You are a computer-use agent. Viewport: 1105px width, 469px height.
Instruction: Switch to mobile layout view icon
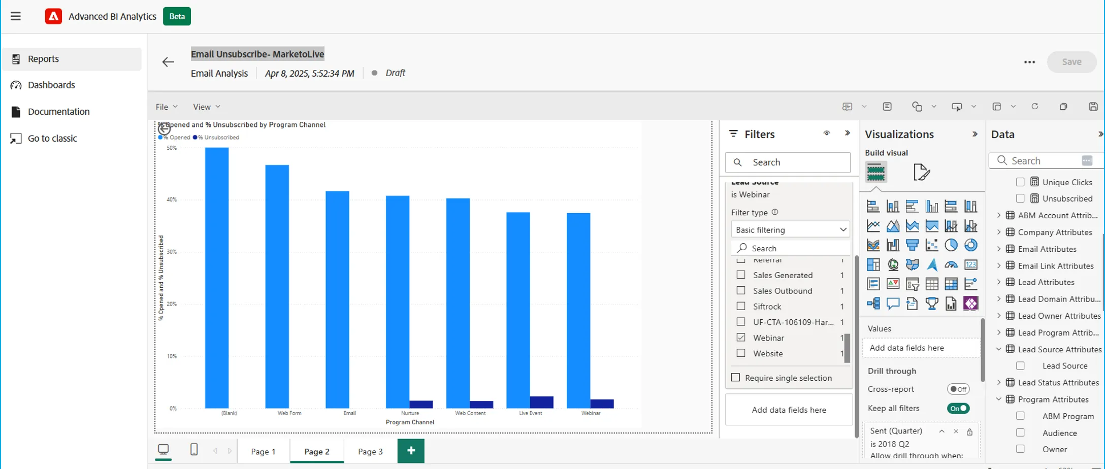click(193, 450)
